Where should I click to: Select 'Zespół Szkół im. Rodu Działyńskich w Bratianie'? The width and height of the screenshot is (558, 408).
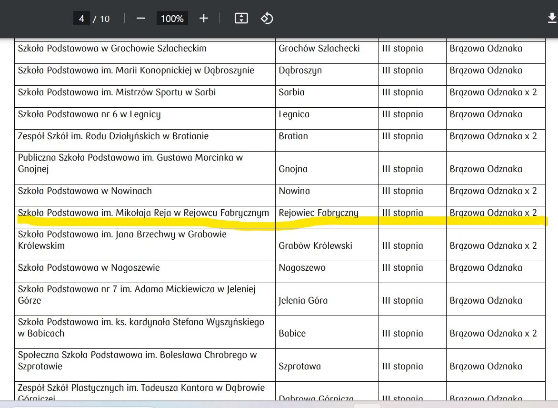(113, 136)
